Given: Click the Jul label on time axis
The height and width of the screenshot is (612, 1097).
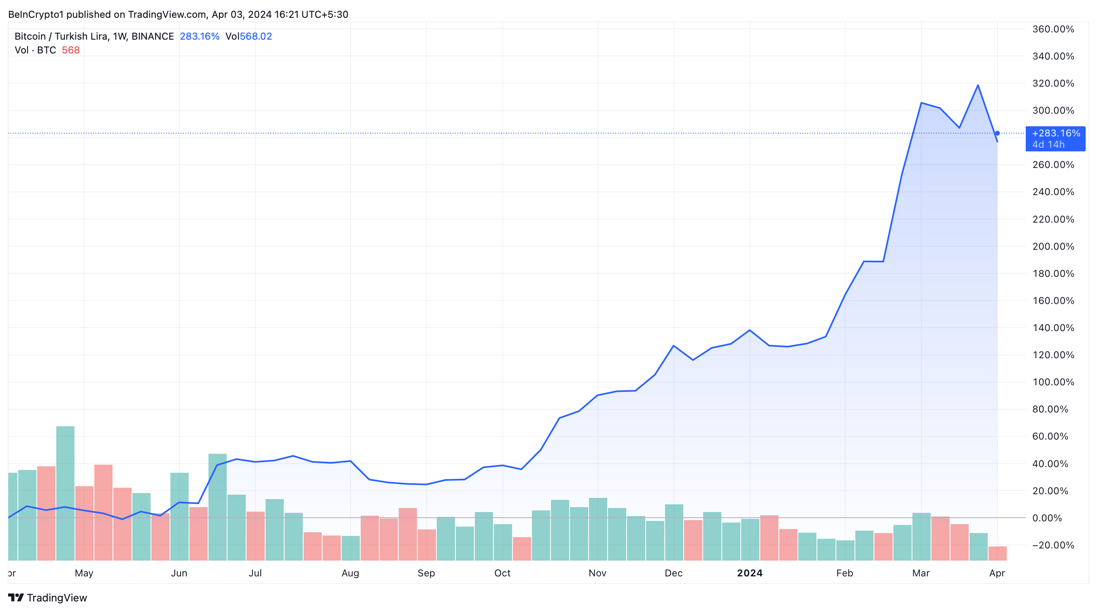Looking at the screenshot, I should 255,573.
